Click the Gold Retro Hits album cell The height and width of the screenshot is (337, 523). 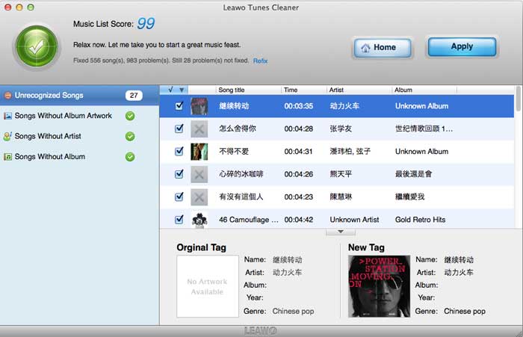coord(420,220)
